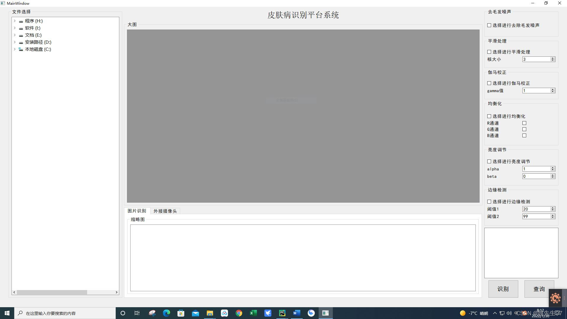The width and height of the screenshot is (567, 319).
Task: Check the R通道 checkbox
Action: [524, 123]
